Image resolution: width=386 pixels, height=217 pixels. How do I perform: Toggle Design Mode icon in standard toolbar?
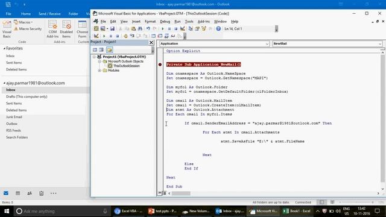click(x=182, y=29)
